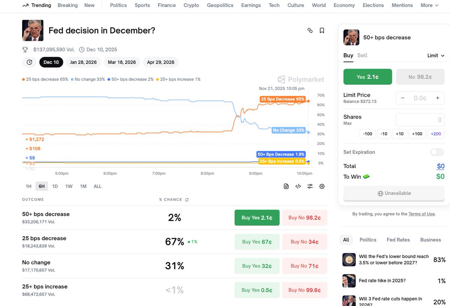Bookmark the Fed decision market
450x306 pixels.
tap(322, 30)
